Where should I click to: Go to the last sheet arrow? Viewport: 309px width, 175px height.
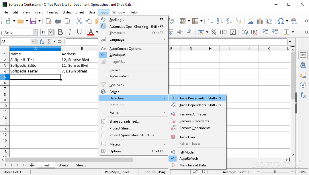click(24, 165)
